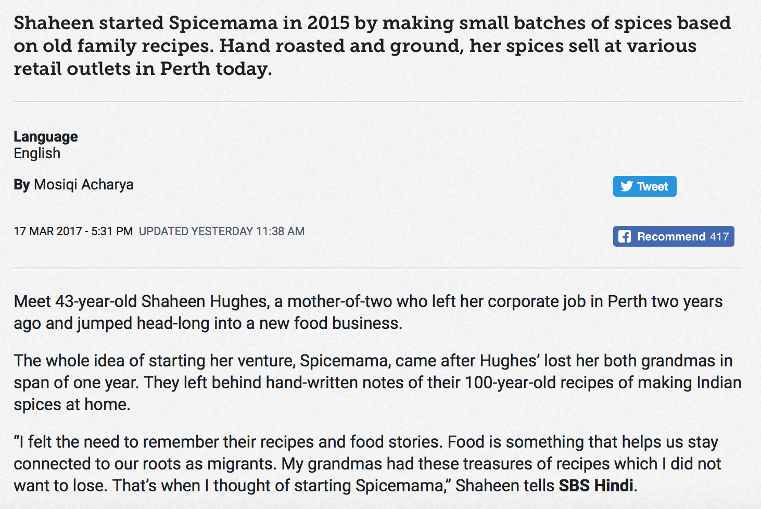Click the name Shaheen Hughes in the first paragraph

click(x=205, y=301)
